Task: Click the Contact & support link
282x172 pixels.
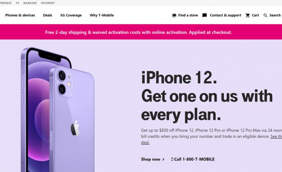Action: (225, 15)
